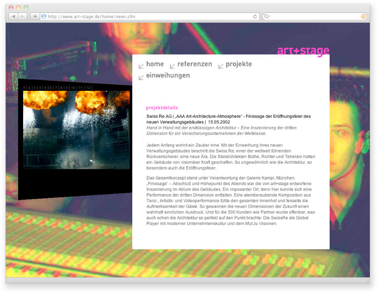Click the magnifier icon in search field
378x293 pixels.
point(267,16)
